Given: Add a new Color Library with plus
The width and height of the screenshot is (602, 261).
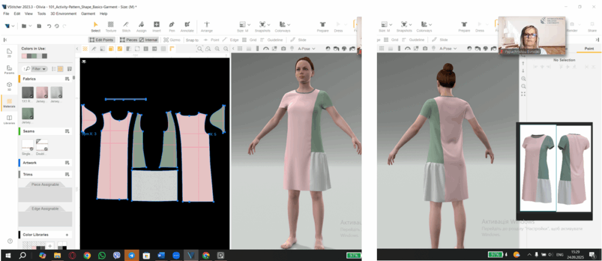Looking at the screenshot, I should (x=67, y=234).
